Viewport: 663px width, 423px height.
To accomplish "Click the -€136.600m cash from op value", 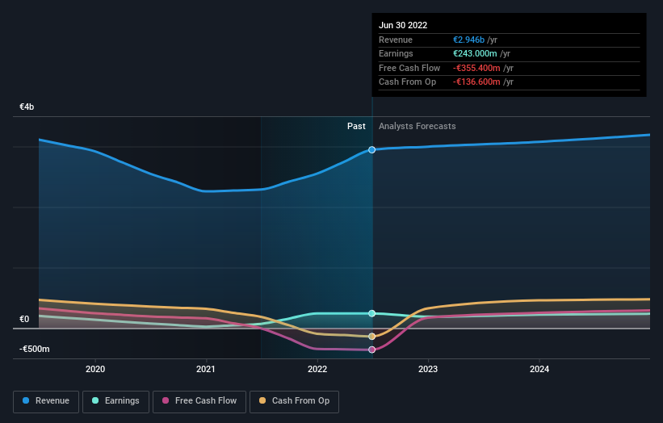I will [476, 82].
